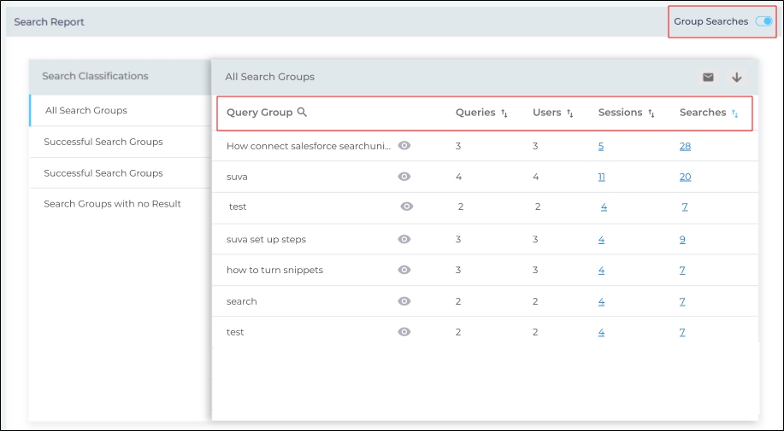Sort by the Queries column arrows
Image resolution: width=784 pixels, height=431 pixels.
pos(504,113)
